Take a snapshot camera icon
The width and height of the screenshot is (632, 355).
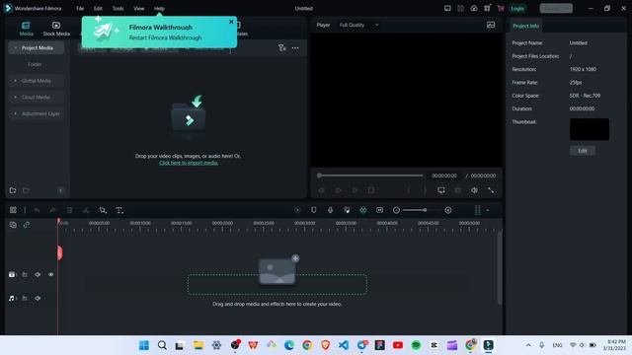[458, 190]
